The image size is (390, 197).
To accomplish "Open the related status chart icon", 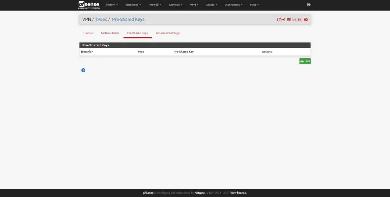I will (x=294, y=20).
